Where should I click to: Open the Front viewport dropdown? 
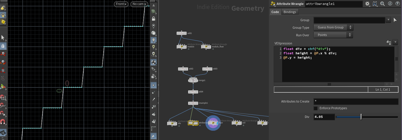pos(121,4)
